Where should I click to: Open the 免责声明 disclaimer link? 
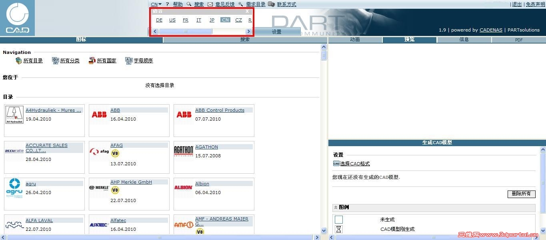(x=535, y=4)
